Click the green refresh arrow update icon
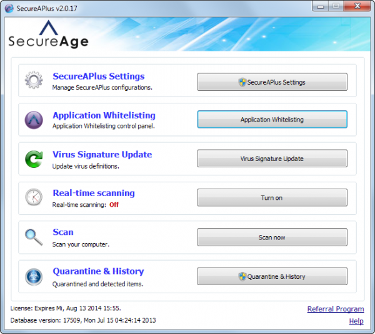Screen dimensions: 375x334 34,159
